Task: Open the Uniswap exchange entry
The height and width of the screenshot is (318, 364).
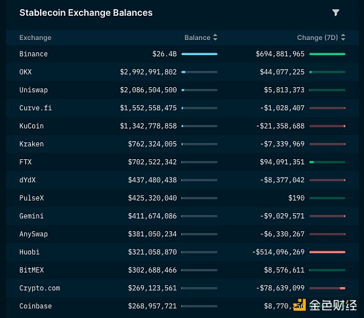Action: point(33,90)
